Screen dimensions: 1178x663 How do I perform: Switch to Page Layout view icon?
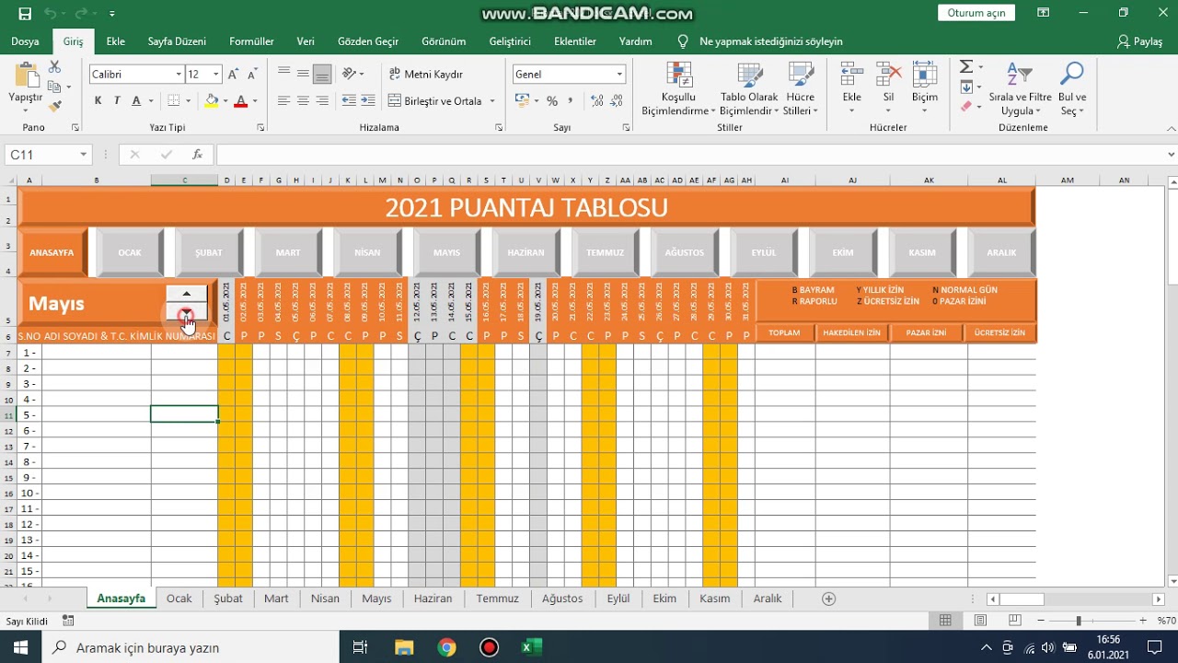click(980, 622)
